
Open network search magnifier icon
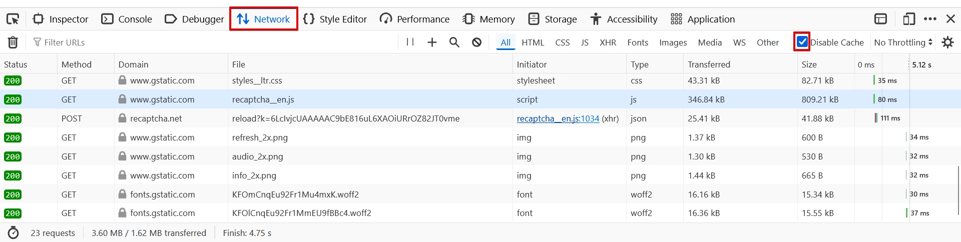[x=454, y=42]
